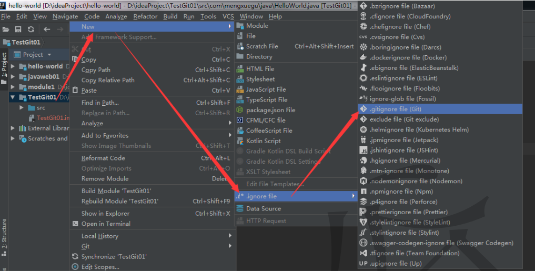Choose Show in Explorer
The height and width of the screenshot is (271, 535).
(105, 213)
